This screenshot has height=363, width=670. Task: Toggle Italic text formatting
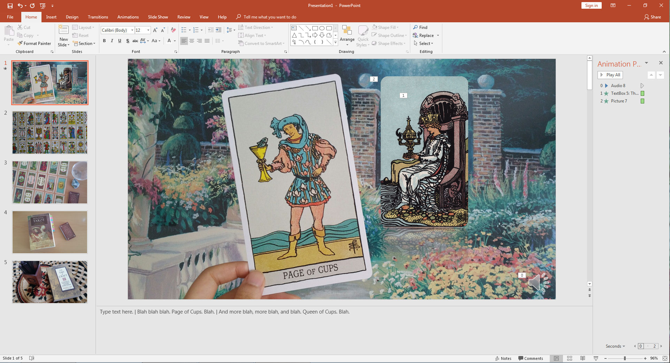112,41
